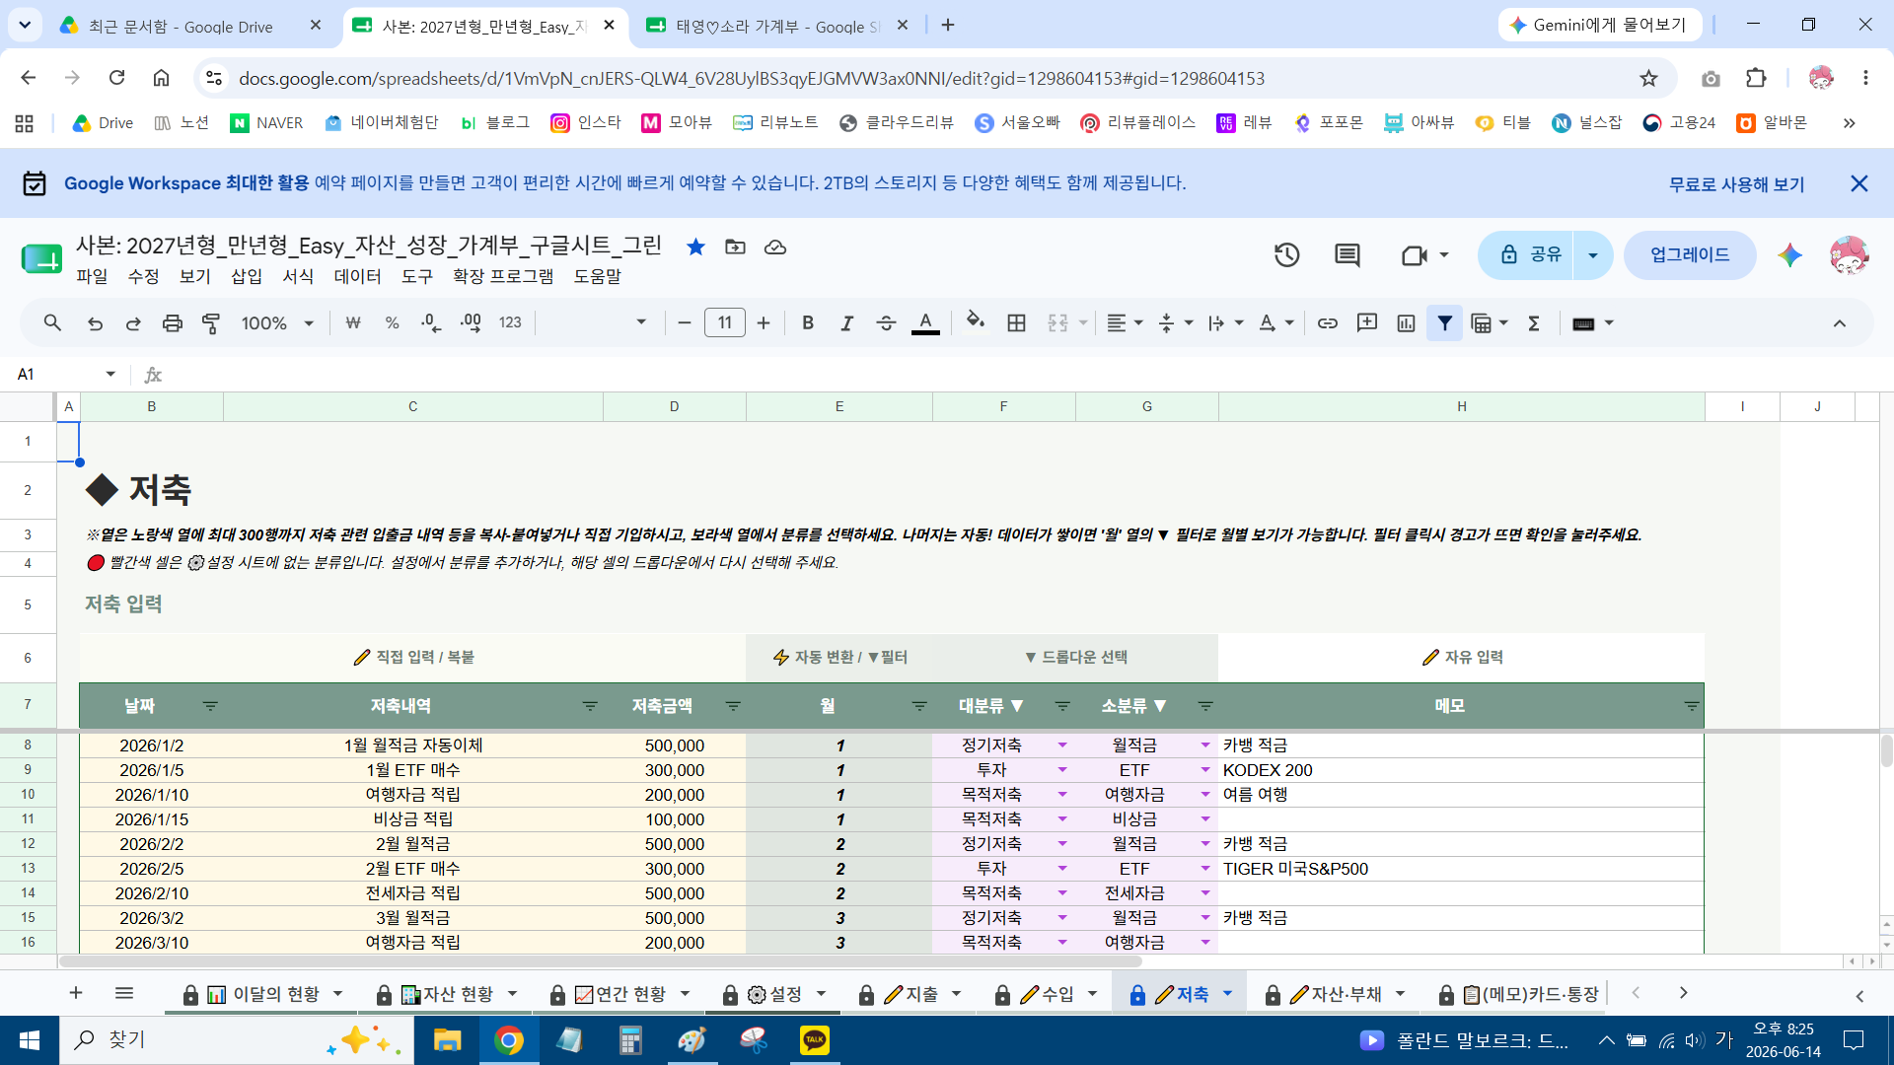Open the search menus magnifier icon
This screenshot has width=1894, height=1065.
52,322
